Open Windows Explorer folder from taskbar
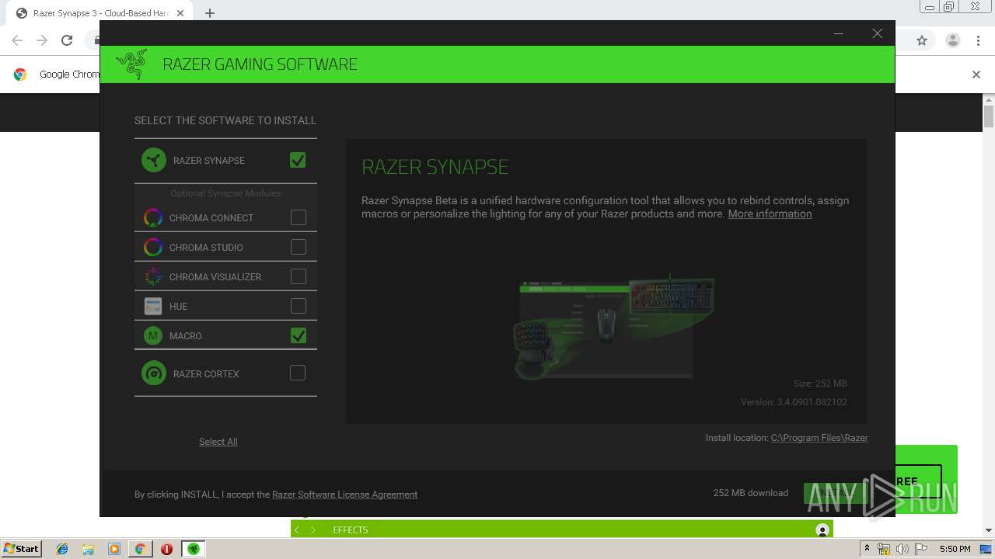 pos(88,549)
